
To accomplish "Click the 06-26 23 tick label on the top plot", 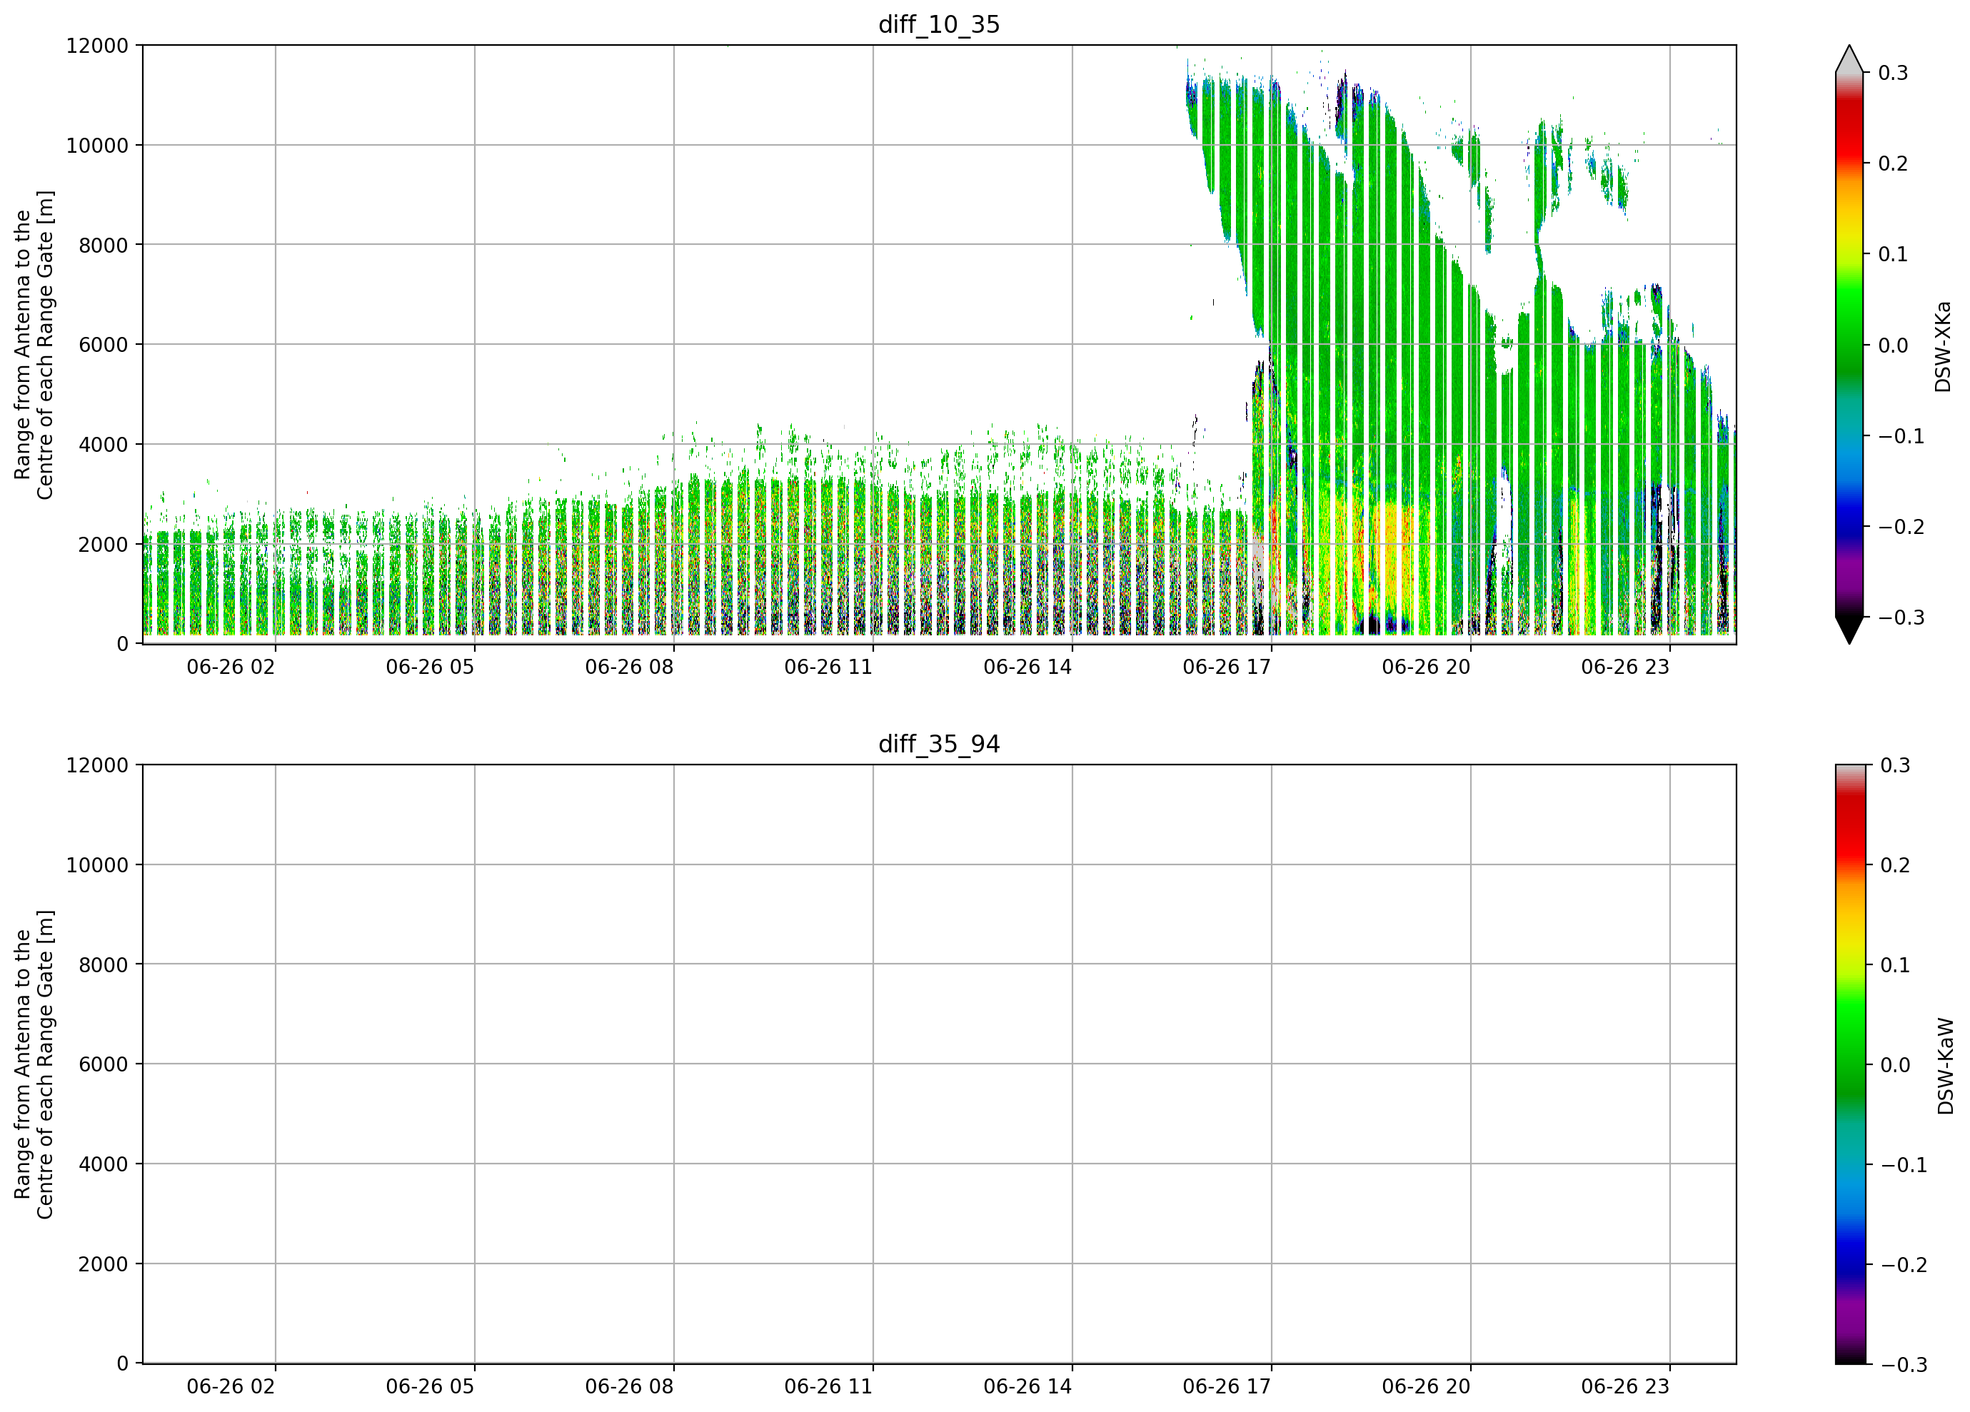I will click(x=1625, y=667).
